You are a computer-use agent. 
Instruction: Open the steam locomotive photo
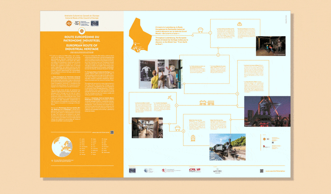(x=228, y=147)
